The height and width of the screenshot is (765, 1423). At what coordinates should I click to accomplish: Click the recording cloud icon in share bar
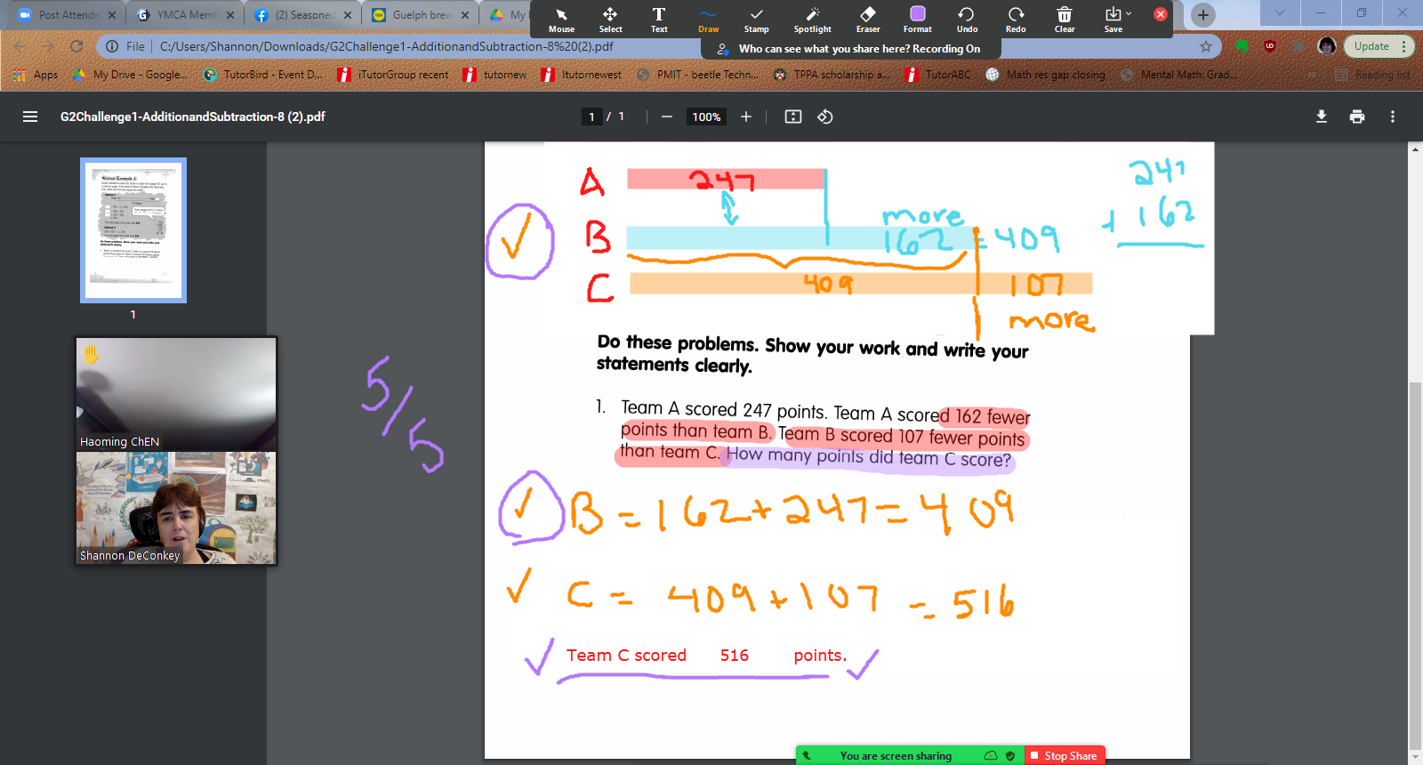991,755
